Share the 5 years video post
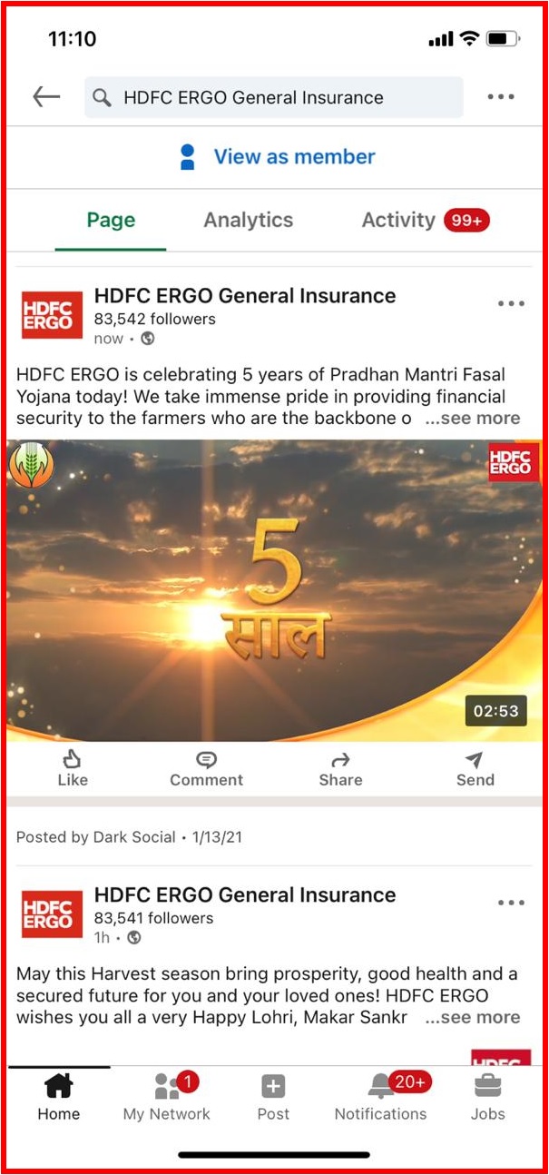 point(340,769)
